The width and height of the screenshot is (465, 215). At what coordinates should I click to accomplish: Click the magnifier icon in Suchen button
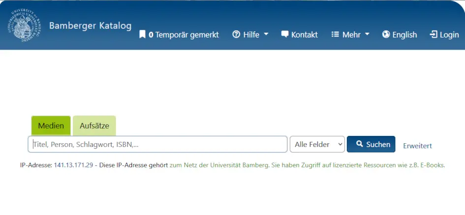click(x=359, y=144)
